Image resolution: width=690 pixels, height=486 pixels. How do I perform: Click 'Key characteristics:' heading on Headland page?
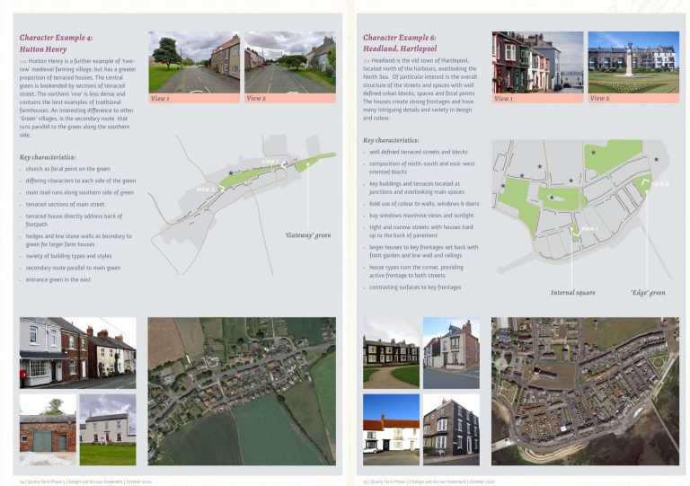[x=391, y=140]
